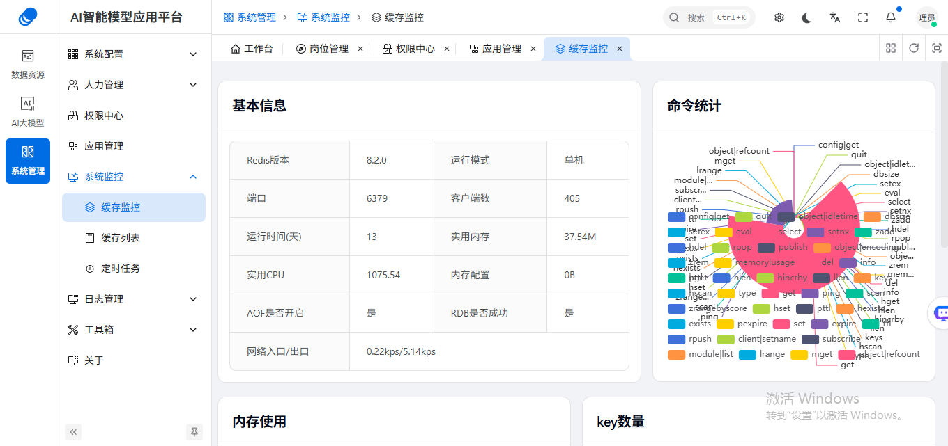Screen dimensions: 948x446
Task: Click the 缓存监控 breadcrumb text
Action: 404,17
